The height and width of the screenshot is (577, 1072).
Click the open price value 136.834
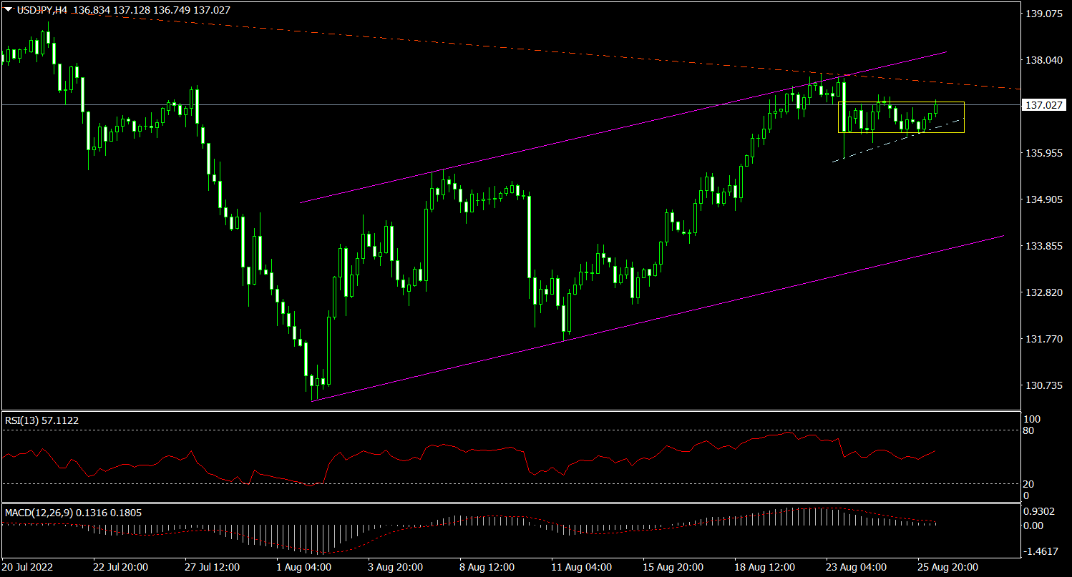coord(92,11)
